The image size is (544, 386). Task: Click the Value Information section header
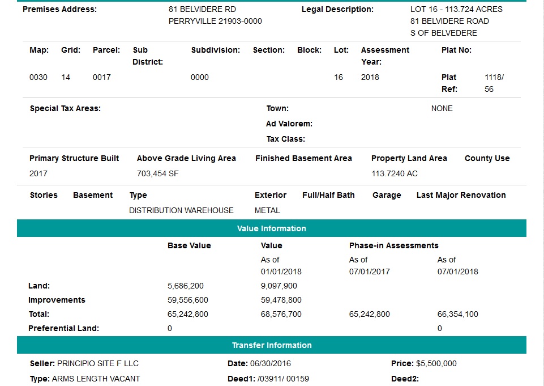tap(271, 228)
